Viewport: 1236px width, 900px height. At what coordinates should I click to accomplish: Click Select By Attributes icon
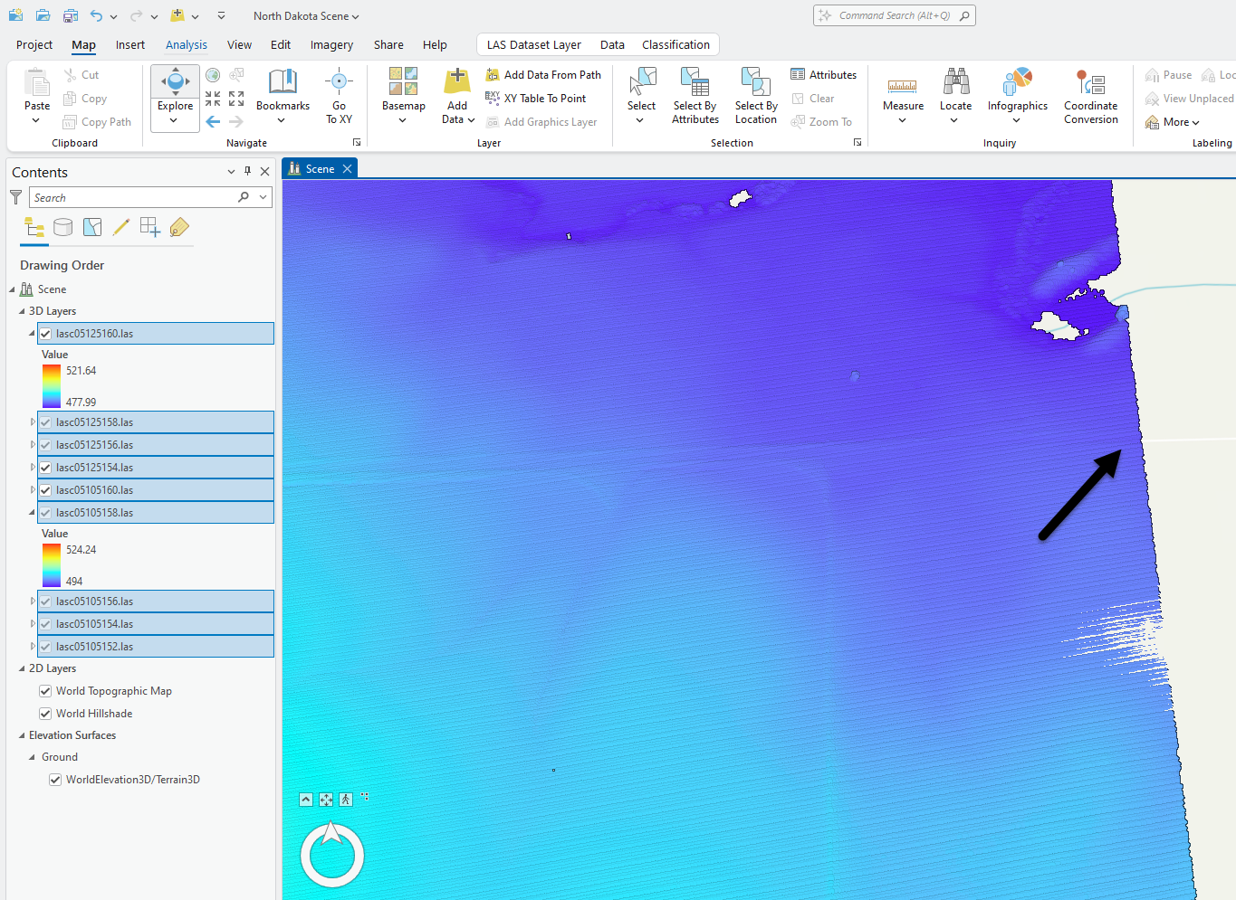click(x=695, y=83)
